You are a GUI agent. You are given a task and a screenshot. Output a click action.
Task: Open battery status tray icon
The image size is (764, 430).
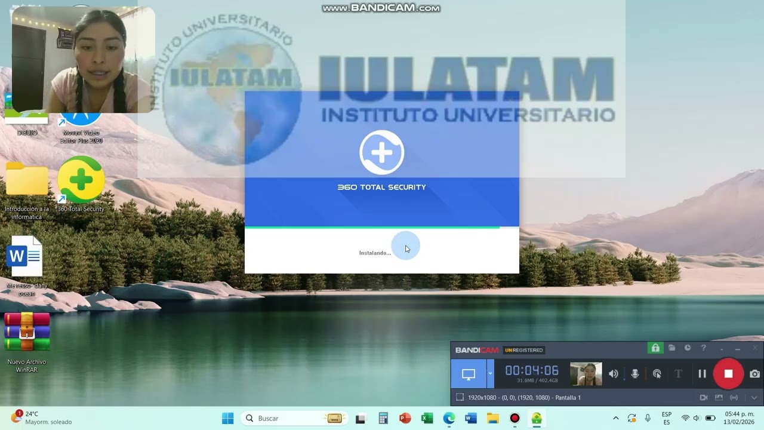[710, 418]
